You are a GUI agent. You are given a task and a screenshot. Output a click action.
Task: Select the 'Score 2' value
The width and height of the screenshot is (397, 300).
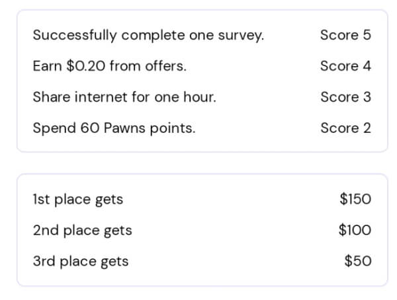click(345, 128)
